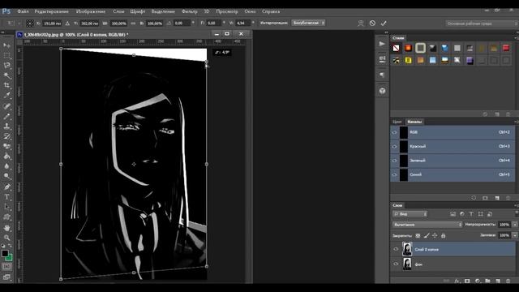The image size is (519, 292).
Task: Create new adjustment layer icon
Action: (478, 281)
